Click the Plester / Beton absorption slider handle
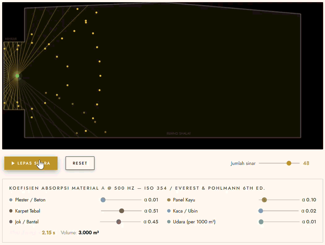Image resolution: width=325 pixels, height=245 pixels. pos(103,200)
